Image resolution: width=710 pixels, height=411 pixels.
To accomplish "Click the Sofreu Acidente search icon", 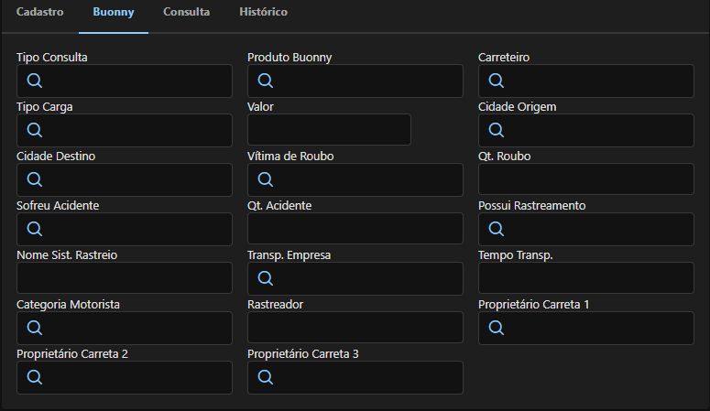I will coord(35,229).
